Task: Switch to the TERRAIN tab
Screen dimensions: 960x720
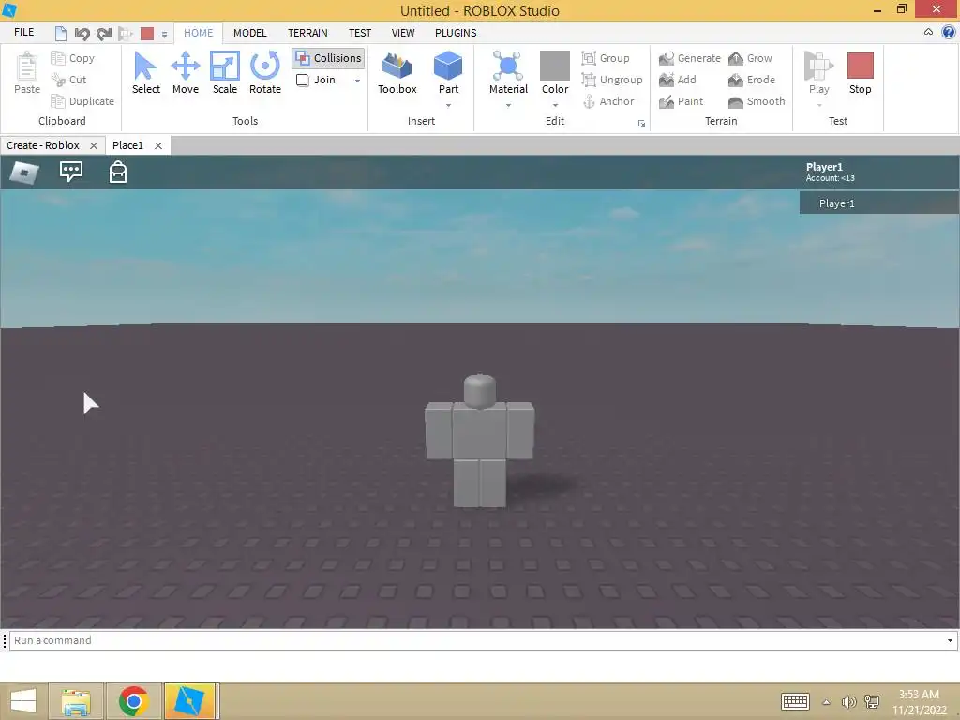Action: pyautogui.click(x=307, y=33)
